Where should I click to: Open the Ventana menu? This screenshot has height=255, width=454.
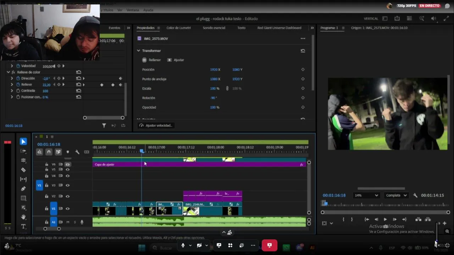(133, 10)
